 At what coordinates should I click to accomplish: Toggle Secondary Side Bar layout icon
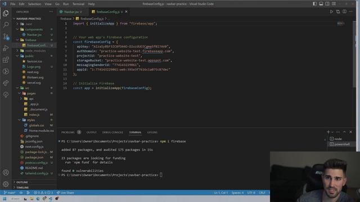pyautogui.click(x=327, y=4)
